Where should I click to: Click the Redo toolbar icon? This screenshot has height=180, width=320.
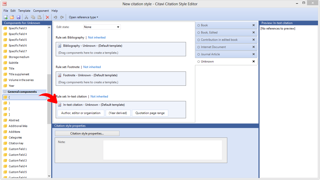tap(62, 17)
